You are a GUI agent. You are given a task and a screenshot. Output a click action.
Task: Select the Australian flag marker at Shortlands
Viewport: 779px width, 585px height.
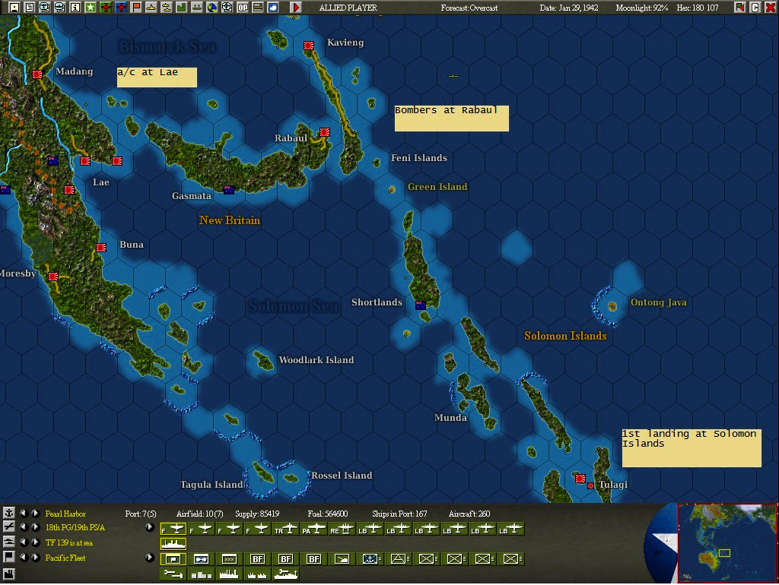pyautogui.click(x=420, y=305)
